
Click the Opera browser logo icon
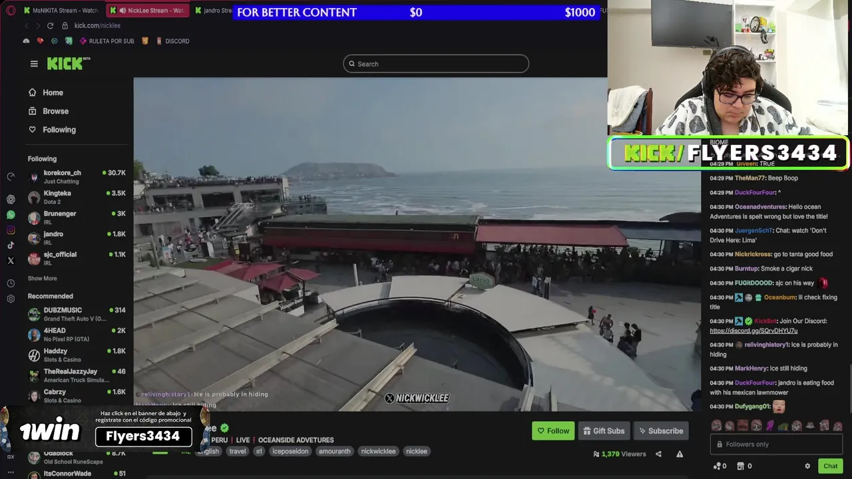(11, 11)
